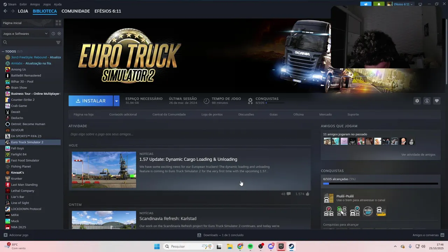Open Spotify from the taskbar
This screenshot has height=252, width=448.
250,246
